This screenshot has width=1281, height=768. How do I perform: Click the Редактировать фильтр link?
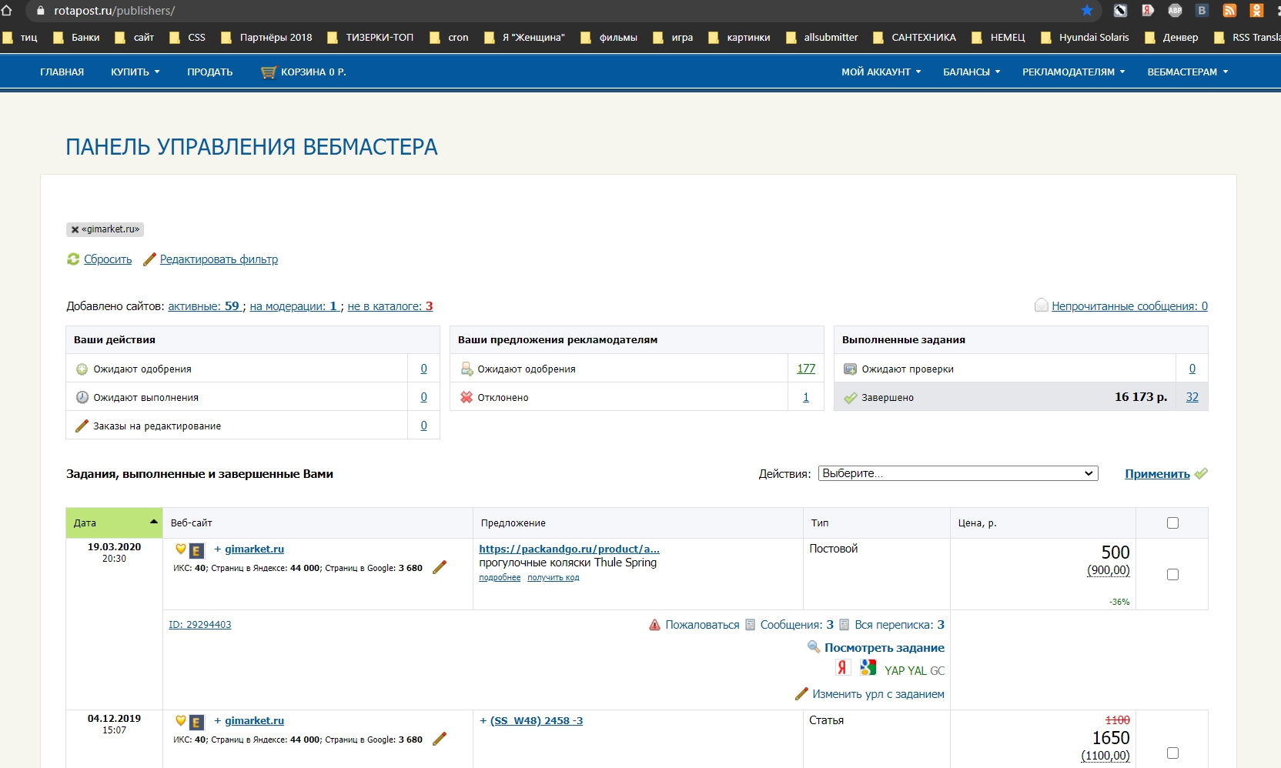(219, 259)
